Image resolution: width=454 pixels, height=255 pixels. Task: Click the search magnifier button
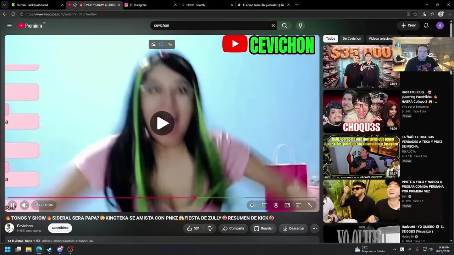point(284,25)
